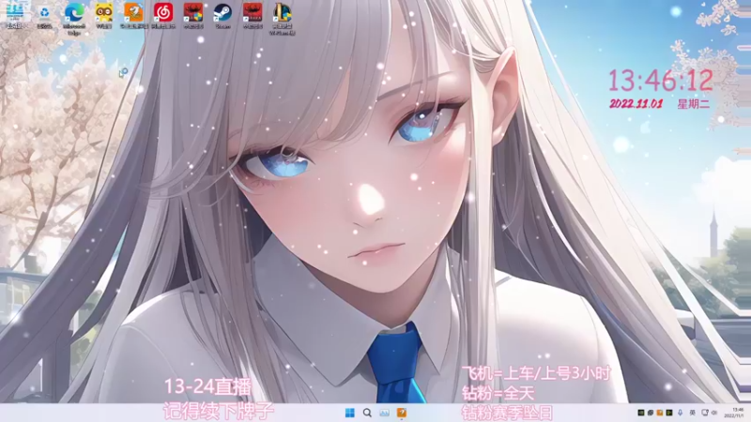Launch Microsoft Edge from the desktop
This screenshot has height=422, width=751.
[x=74, y=18]
